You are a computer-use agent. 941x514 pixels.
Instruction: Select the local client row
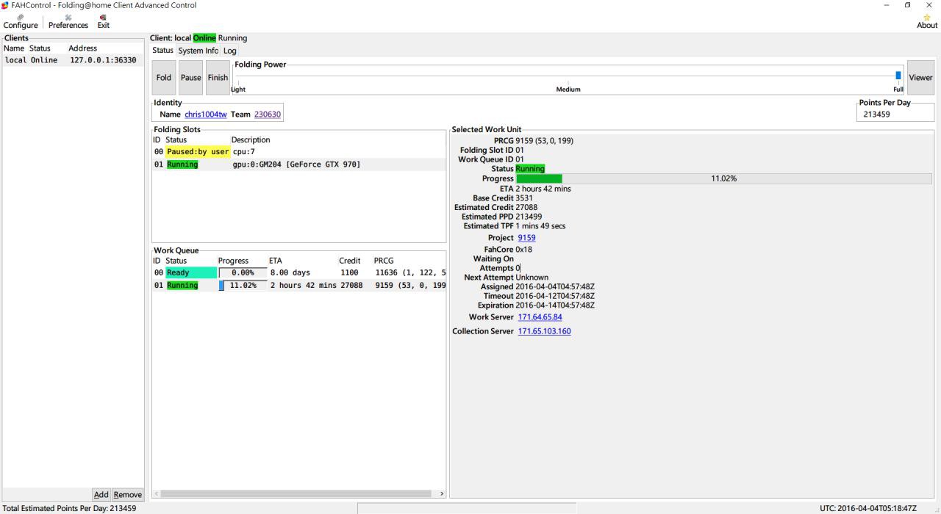(73, 60)
